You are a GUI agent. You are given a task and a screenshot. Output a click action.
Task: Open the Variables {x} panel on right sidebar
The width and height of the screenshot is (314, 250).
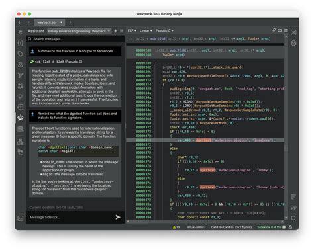(x=293, y=32)
